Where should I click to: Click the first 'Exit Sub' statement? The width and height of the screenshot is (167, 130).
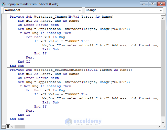(51, 49)
